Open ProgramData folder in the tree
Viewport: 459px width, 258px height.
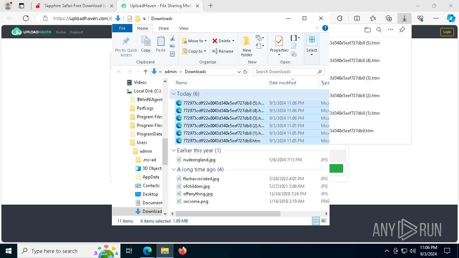coord(149,134)
